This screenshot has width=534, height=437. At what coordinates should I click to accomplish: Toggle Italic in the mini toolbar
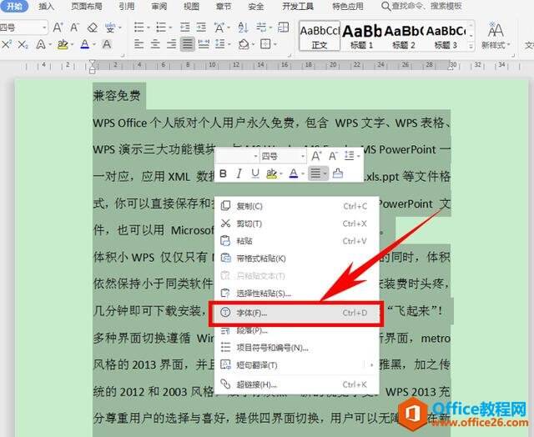239,174
